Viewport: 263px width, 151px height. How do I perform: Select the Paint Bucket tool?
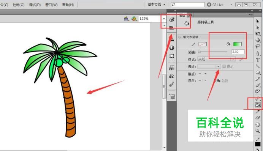[x=257, y=105]
